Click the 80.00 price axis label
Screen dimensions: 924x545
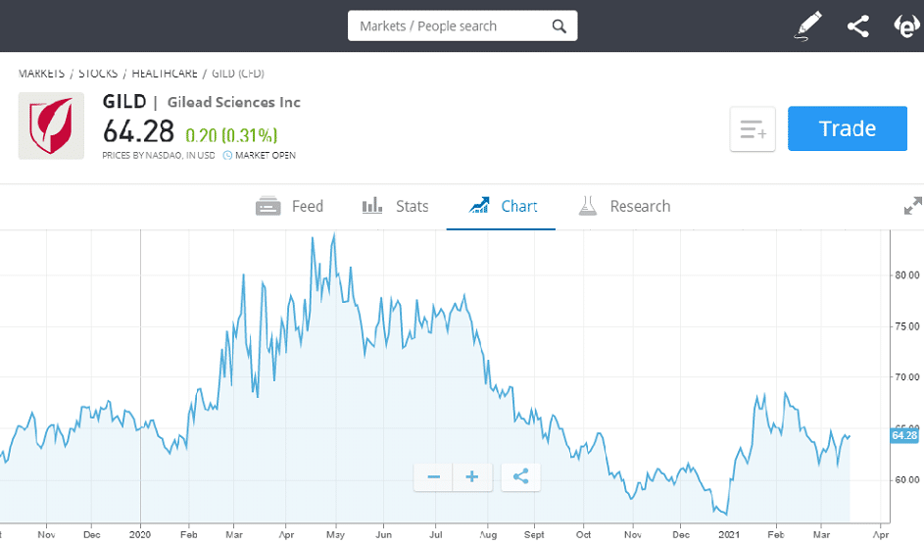[907, 275]
